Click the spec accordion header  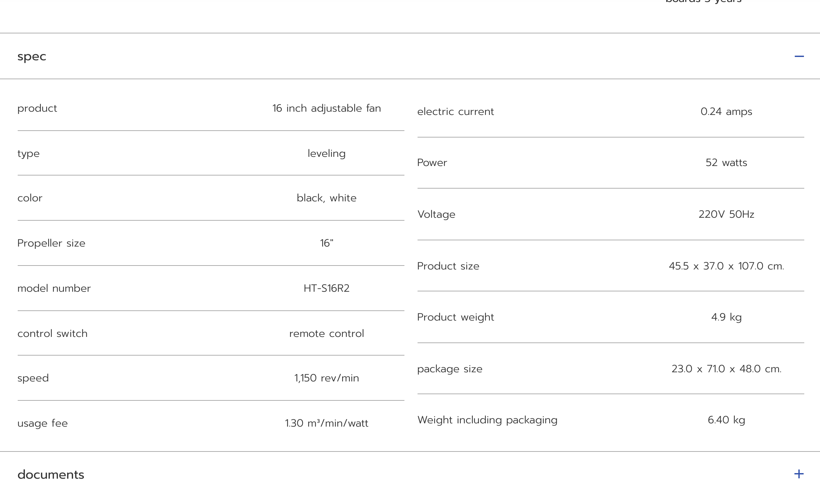(x=410, y=56)
